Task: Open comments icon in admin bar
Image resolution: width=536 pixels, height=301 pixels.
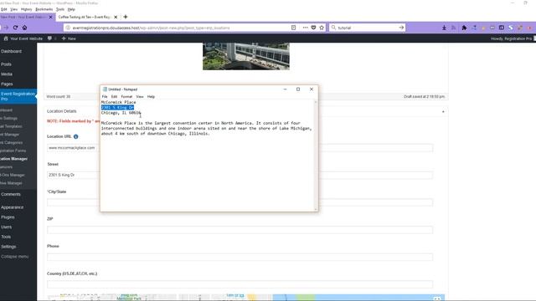Action: tap(49, 38)
